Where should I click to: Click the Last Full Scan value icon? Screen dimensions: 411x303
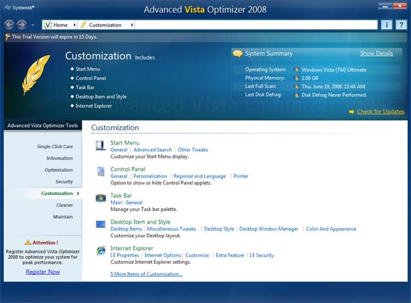(297, 87)
